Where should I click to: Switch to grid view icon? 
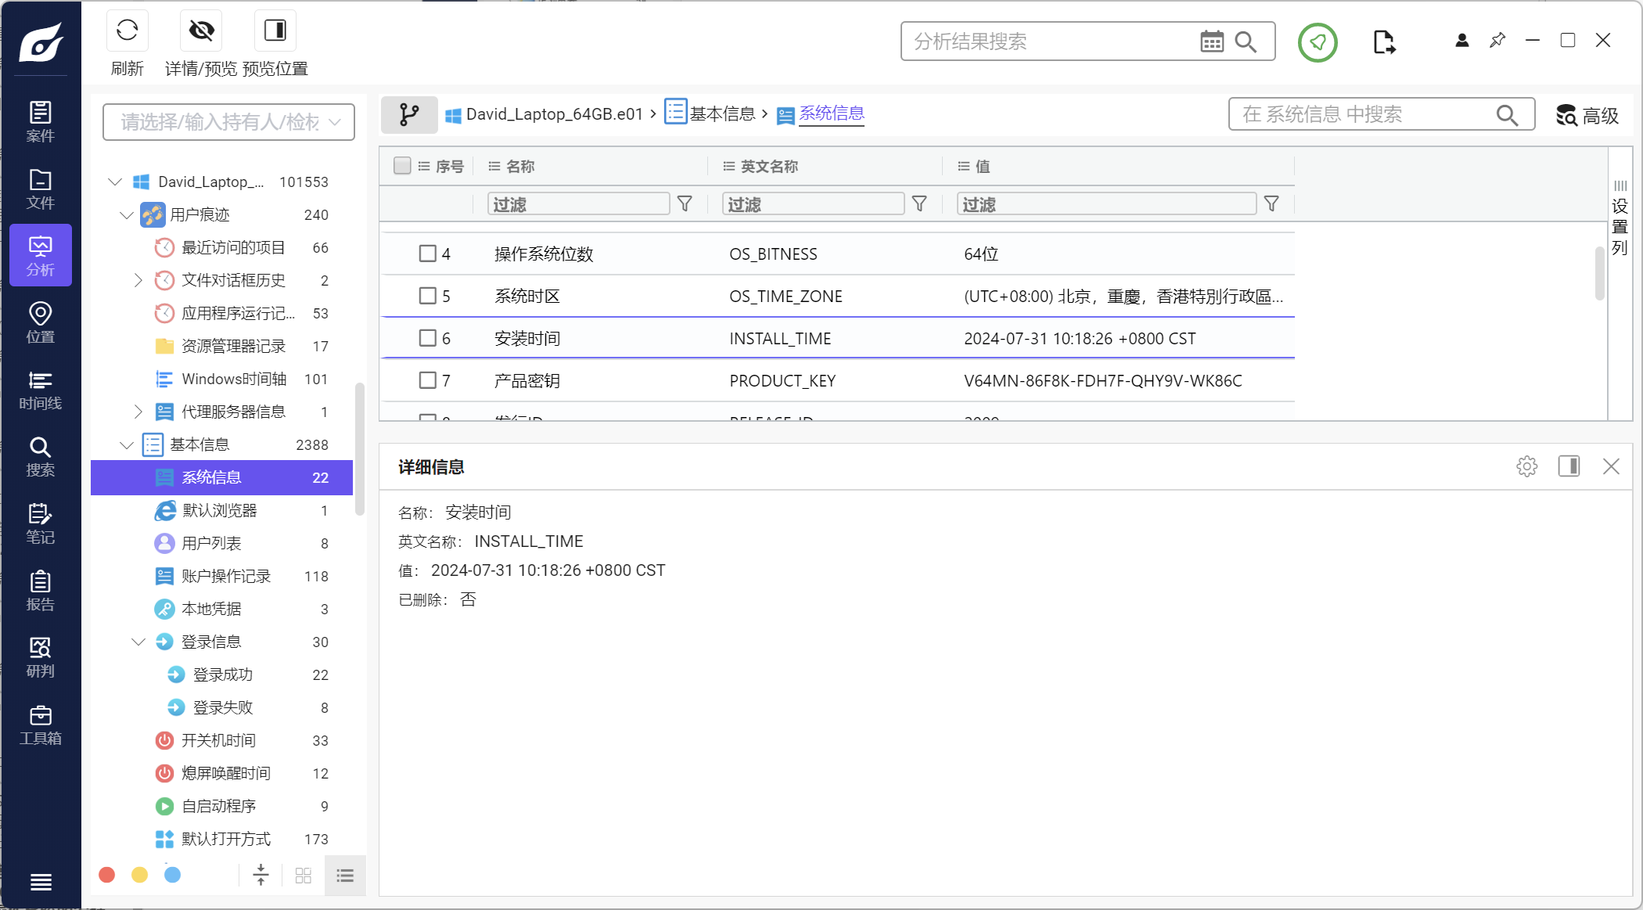click(x=304, y=876)
